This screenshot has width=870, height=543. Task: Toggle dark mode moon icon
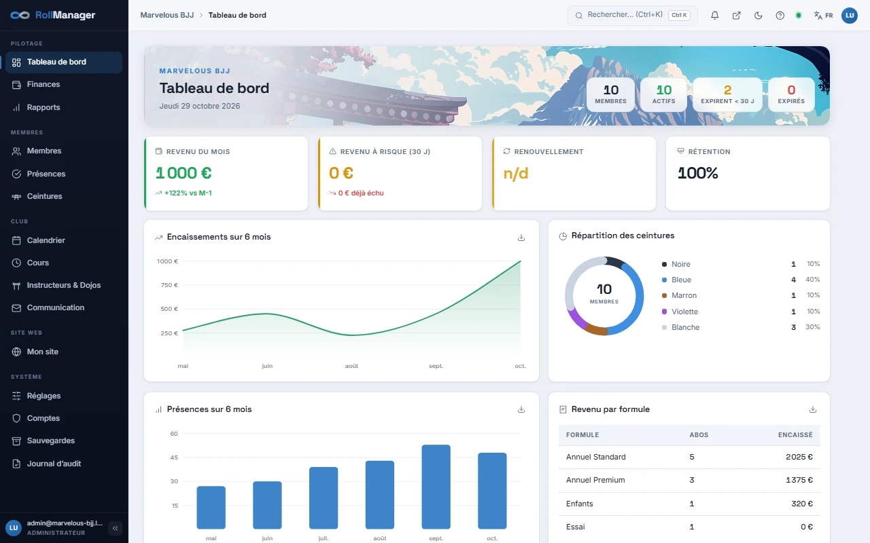(759, 16)
